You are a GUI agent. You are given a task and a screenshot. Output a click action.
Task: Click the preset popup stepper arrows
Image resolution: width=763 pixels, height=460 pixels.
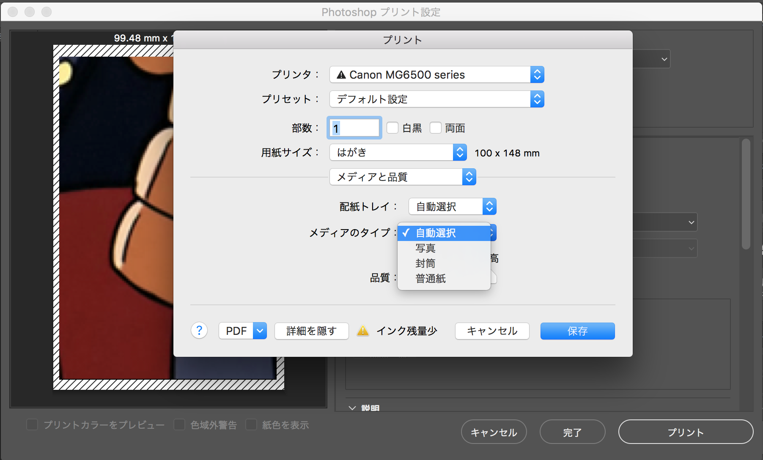click(537, 99)
